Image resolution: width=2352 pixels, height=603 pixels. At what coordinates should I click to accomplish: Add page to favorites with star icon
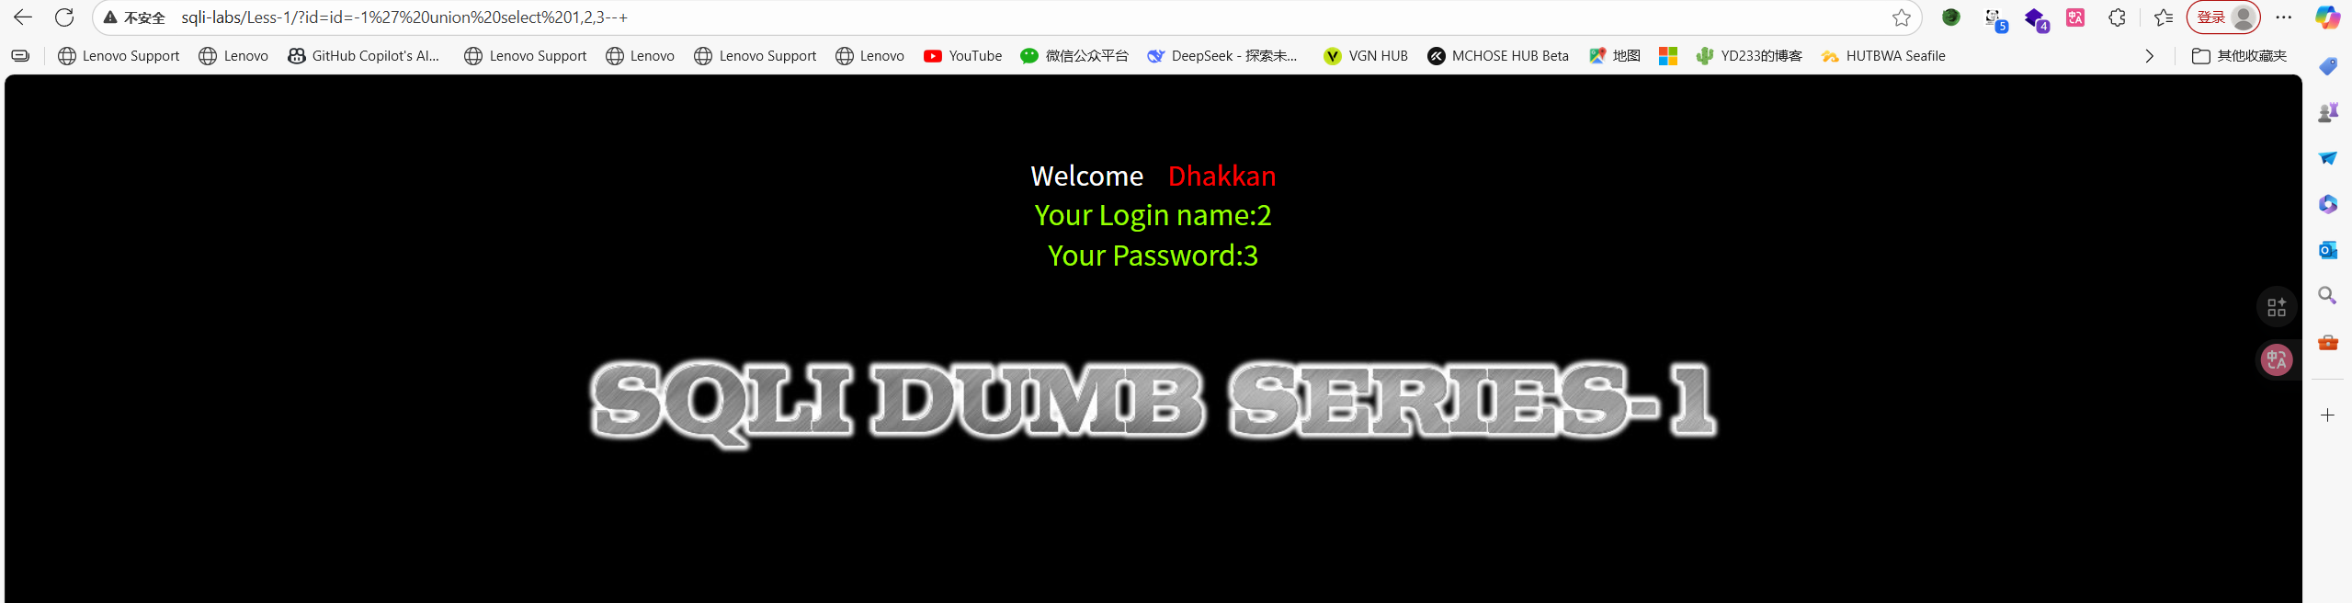coord(1902,17)
